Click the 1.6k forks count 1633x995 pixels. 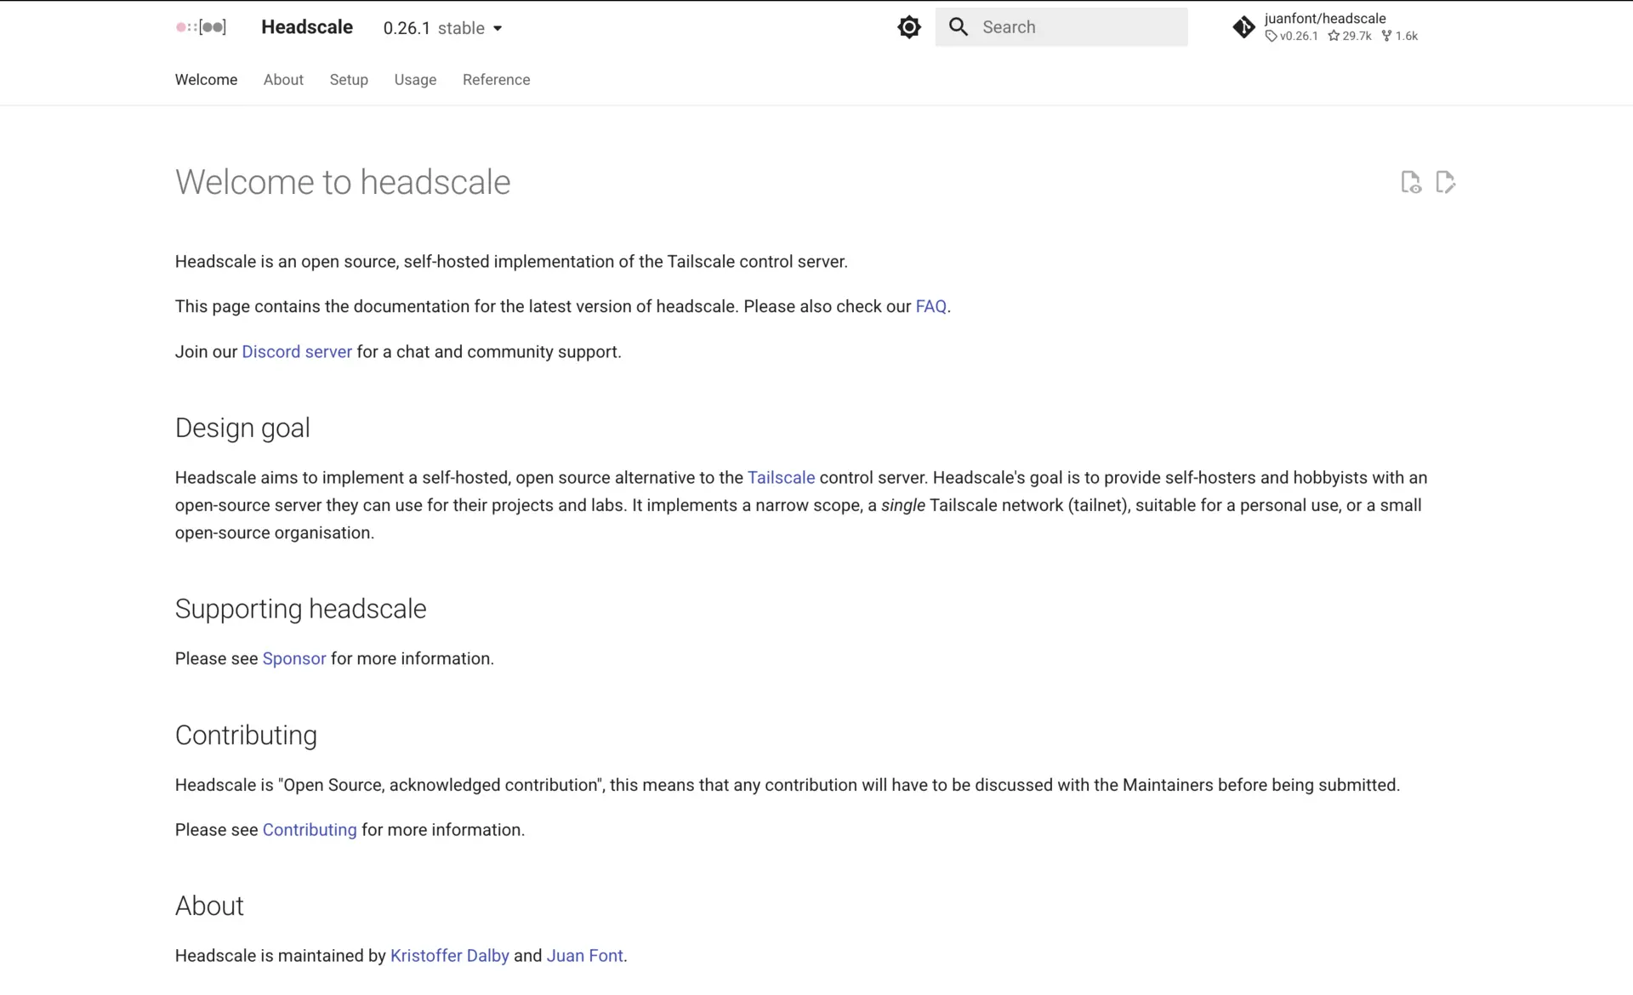(x=1400, y=36)
